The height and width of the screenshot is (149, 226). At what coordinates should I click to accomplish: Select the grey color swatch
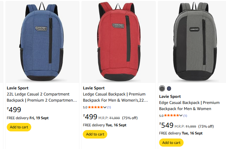162,89
